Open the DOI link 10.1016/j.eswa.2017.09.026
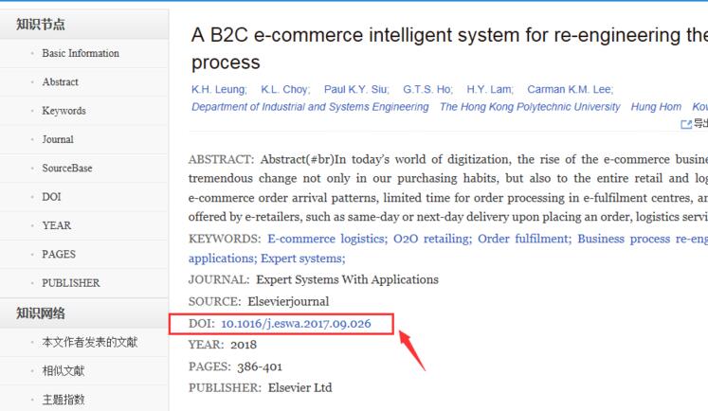This screenshot has width=708, height=411. (295, 324)
